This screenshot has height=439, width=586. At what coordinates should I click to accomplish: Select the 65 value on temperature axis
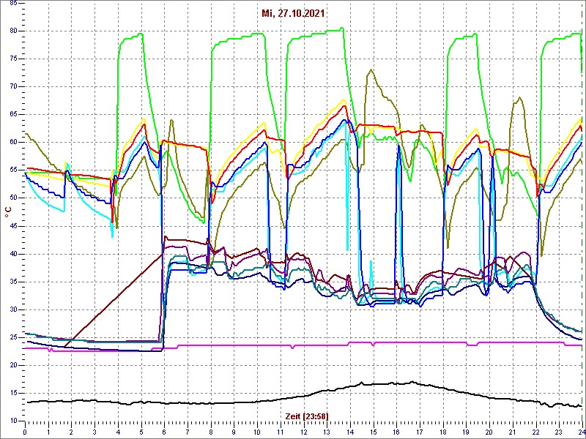tap(13, 115)
